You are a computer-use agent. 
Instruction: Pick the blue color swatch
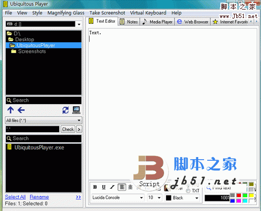tap(233, 201)
